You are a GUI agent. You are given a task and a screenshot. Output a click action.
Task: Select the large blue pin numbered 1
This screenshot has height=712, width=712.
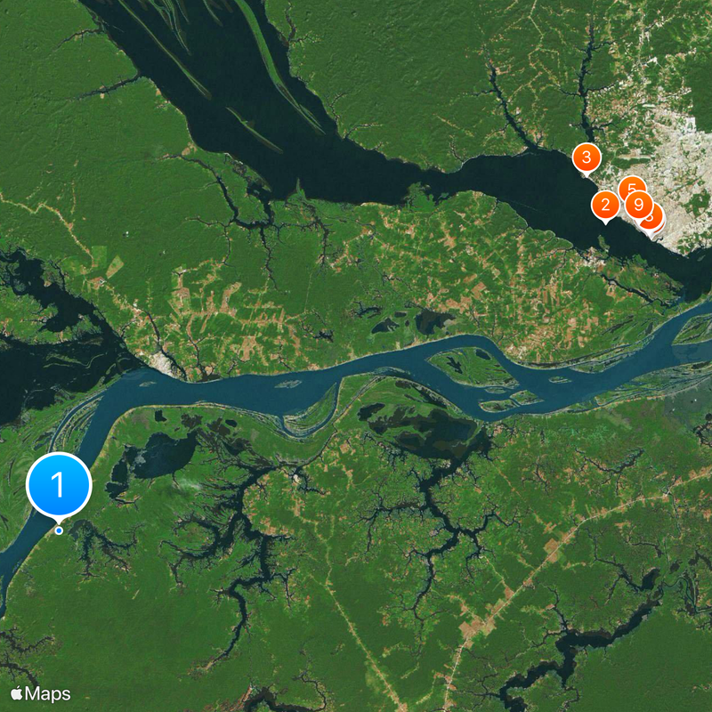59,486
